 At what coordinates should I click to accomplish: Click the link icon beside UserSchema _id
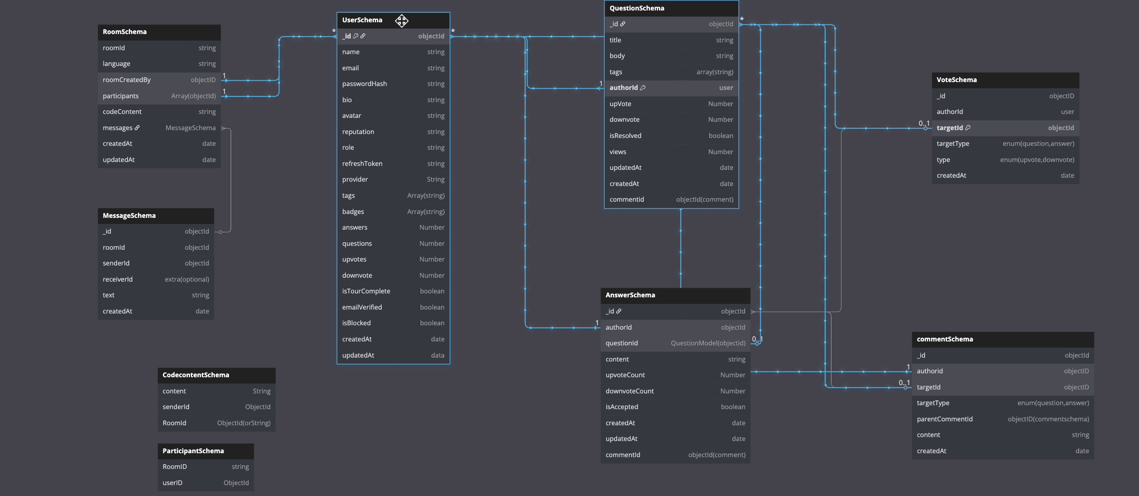[363, 36]
